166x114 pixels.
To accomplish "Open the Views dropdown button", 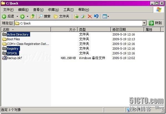I will (x=106, y=16).
